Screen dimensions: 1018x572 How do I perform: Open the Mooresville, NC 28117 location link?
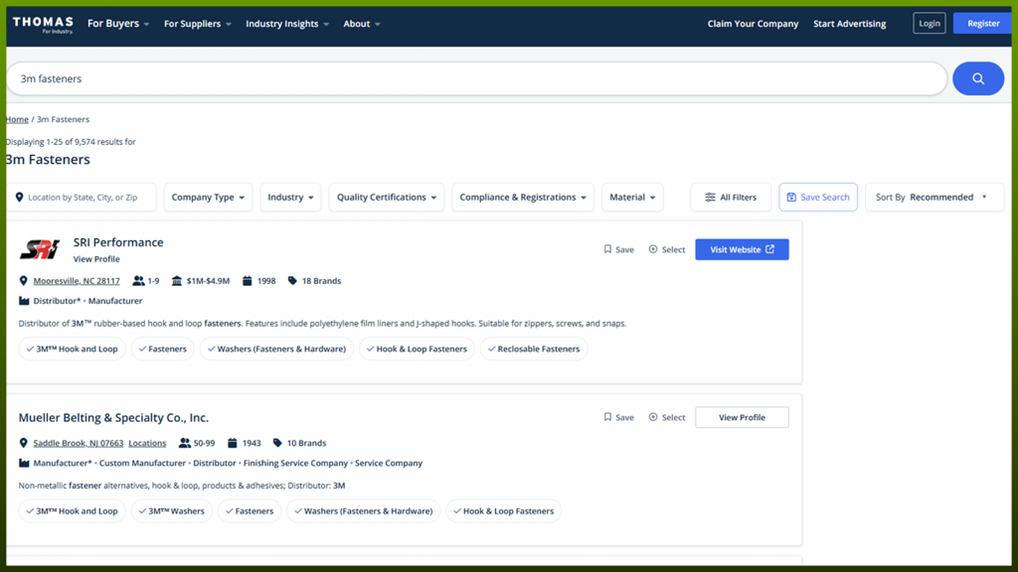77,281
